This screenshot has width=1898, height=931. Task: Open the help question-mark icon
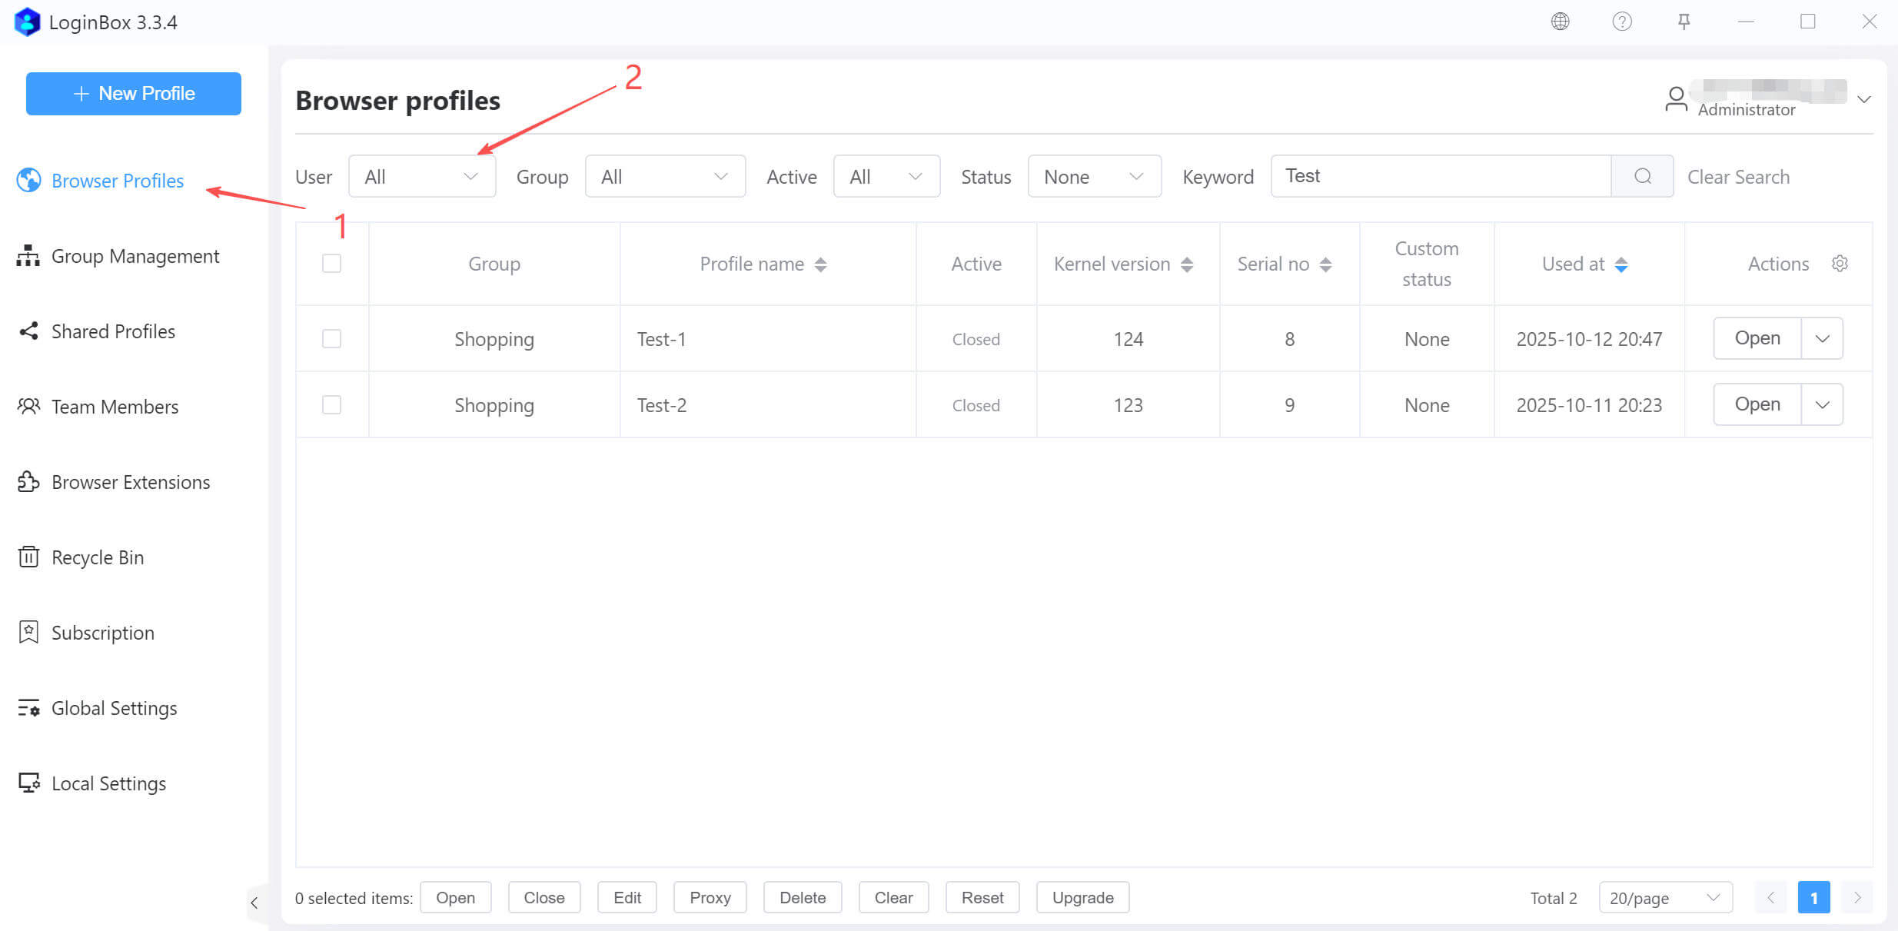[1622, 22]
